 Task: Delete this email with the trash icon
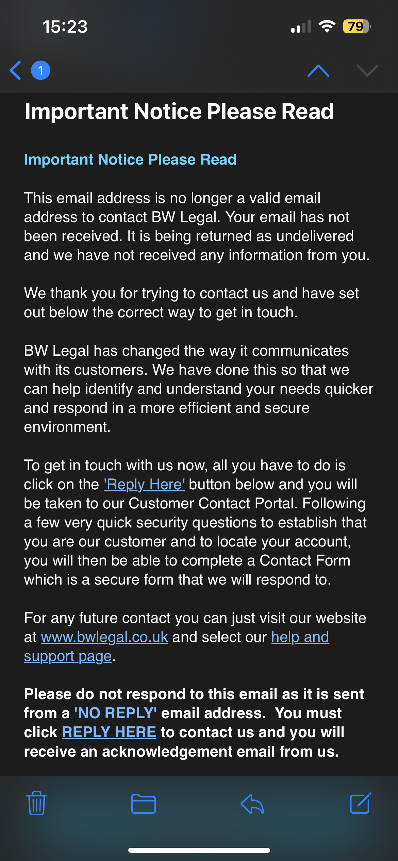[37, 804]
